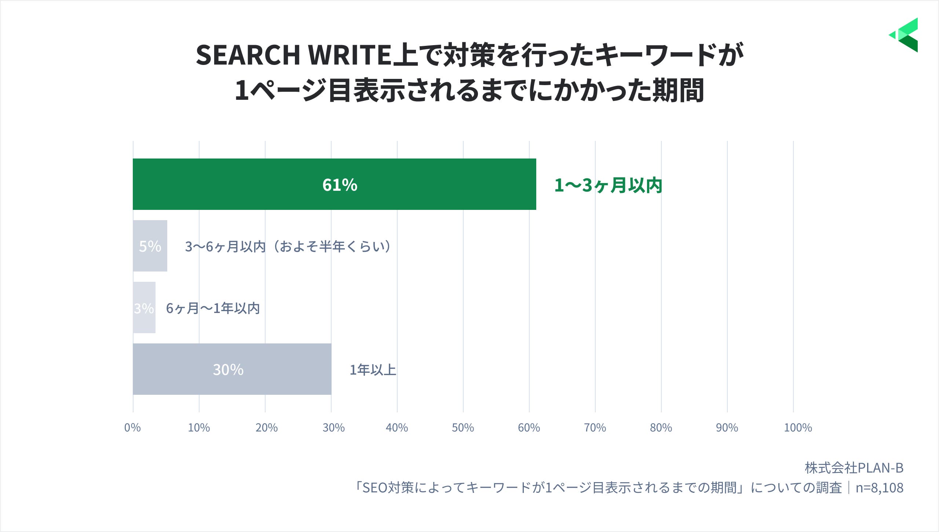Click the 0% axis tick label
The image size is (939, 532).
click(132, 427)
